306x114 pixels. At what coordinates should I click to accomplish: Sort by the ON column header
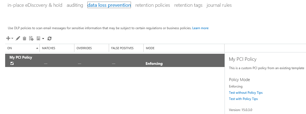[x=22, y=48]
